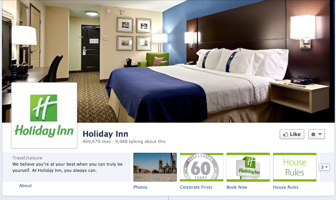Click the House Rules text link
This screenshot has width=336, height=200.
(x=286, y=187)
